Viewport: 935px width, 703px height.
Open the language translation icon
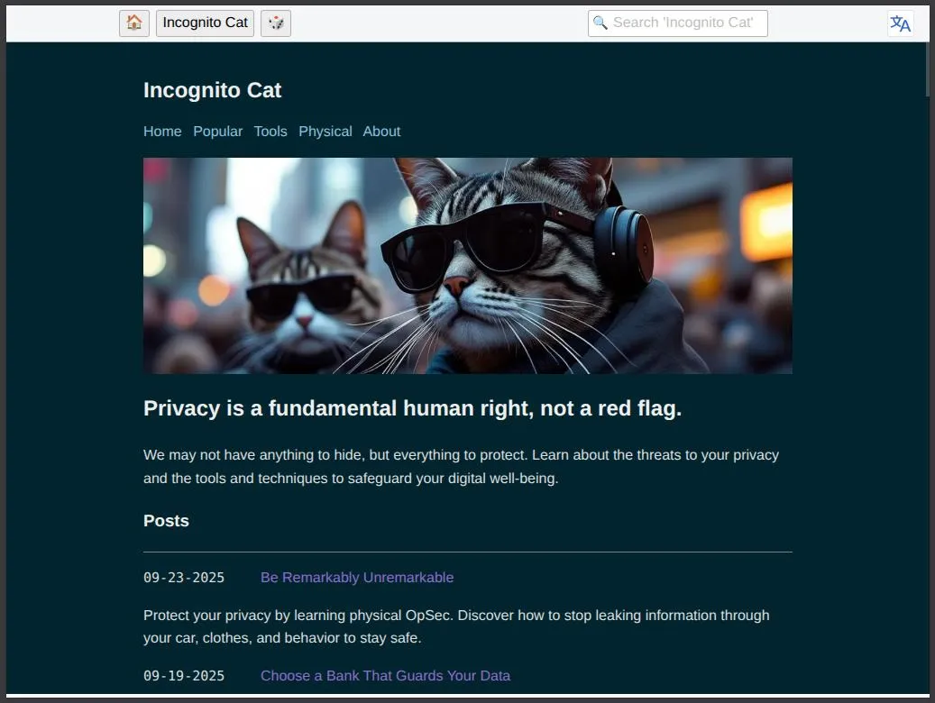(x=900, y=23)
